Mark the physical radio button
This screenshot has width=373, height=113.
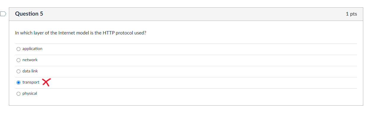(x=18, y=94)
